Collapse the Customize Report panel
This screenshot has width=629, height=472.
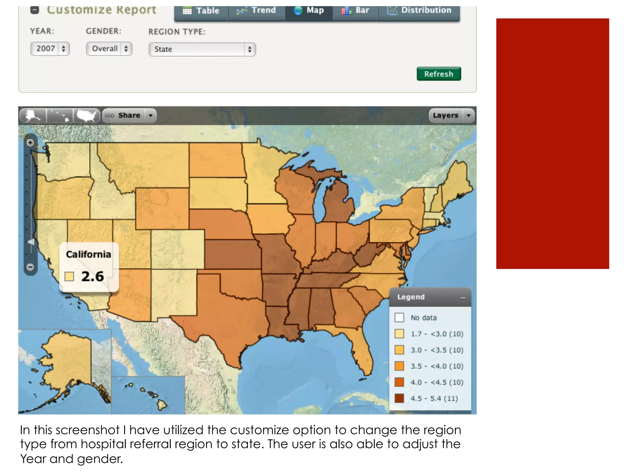coord(35,10)
